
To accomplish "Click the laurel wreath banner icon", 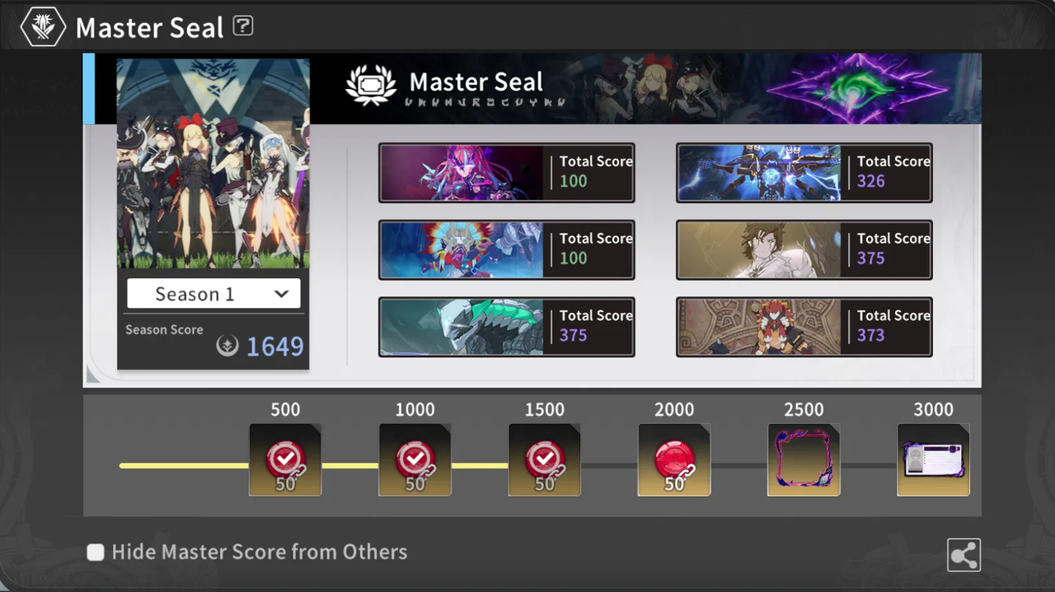I will 371,86.
